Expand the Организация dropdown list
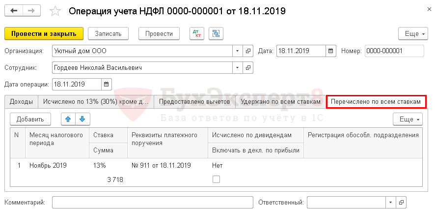Viewport: 436px width, 209px height. point(237,51)
